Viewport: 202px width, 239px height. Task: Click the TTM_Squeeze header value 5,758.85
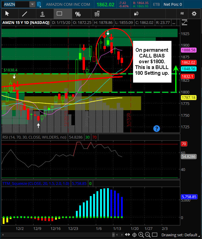pyautogui.click(x=79, y=184)
